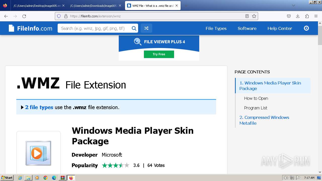The width and height of the screenshot is (322, 181).
Task: Open the site settings gear icon
Action: pos(306,28)
